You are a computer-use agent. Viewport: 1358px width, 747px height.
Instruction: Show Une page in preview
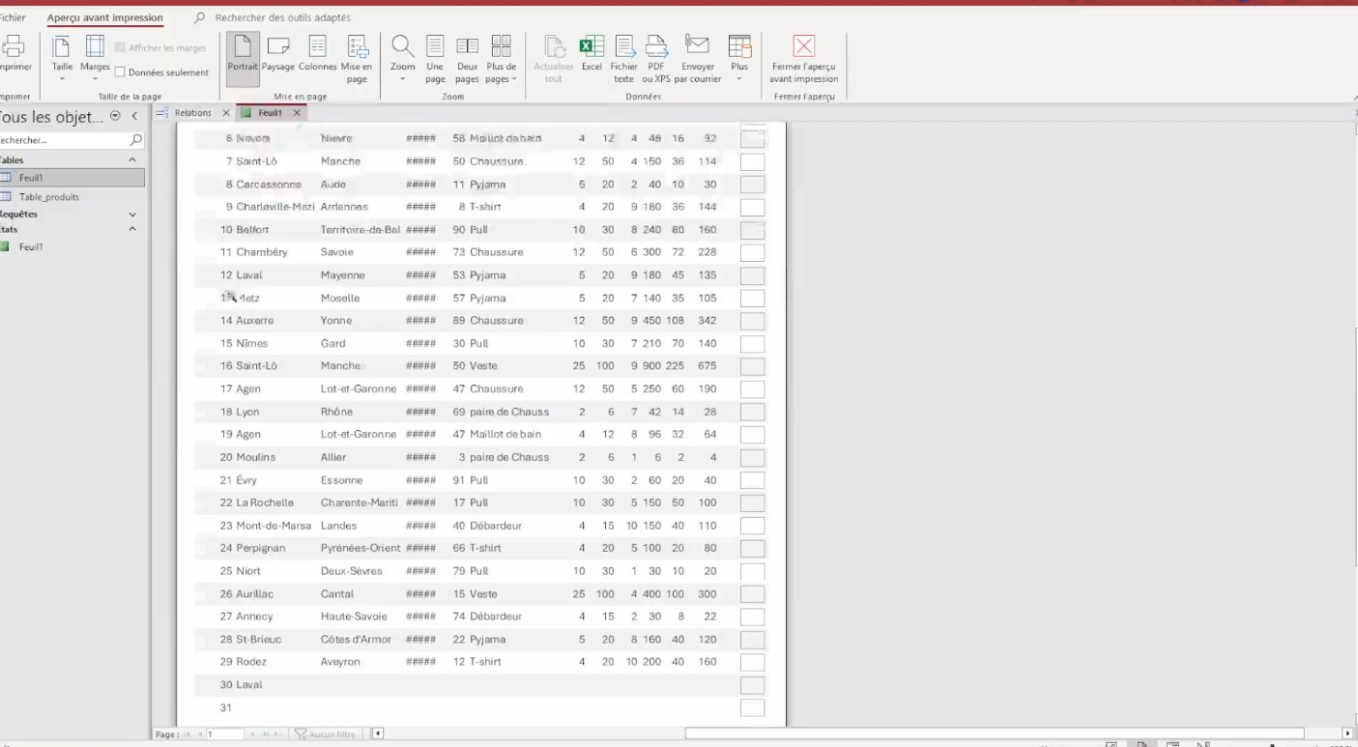coord(435,59)
